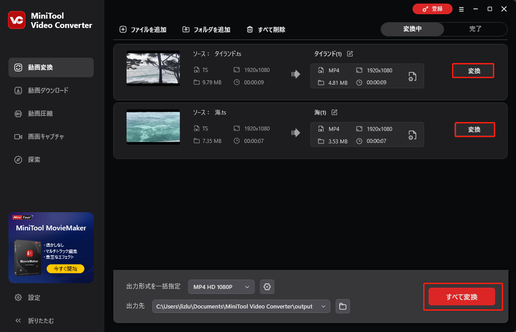
Task: Select the タイランド video thumbnail
Action: point(153,68)
